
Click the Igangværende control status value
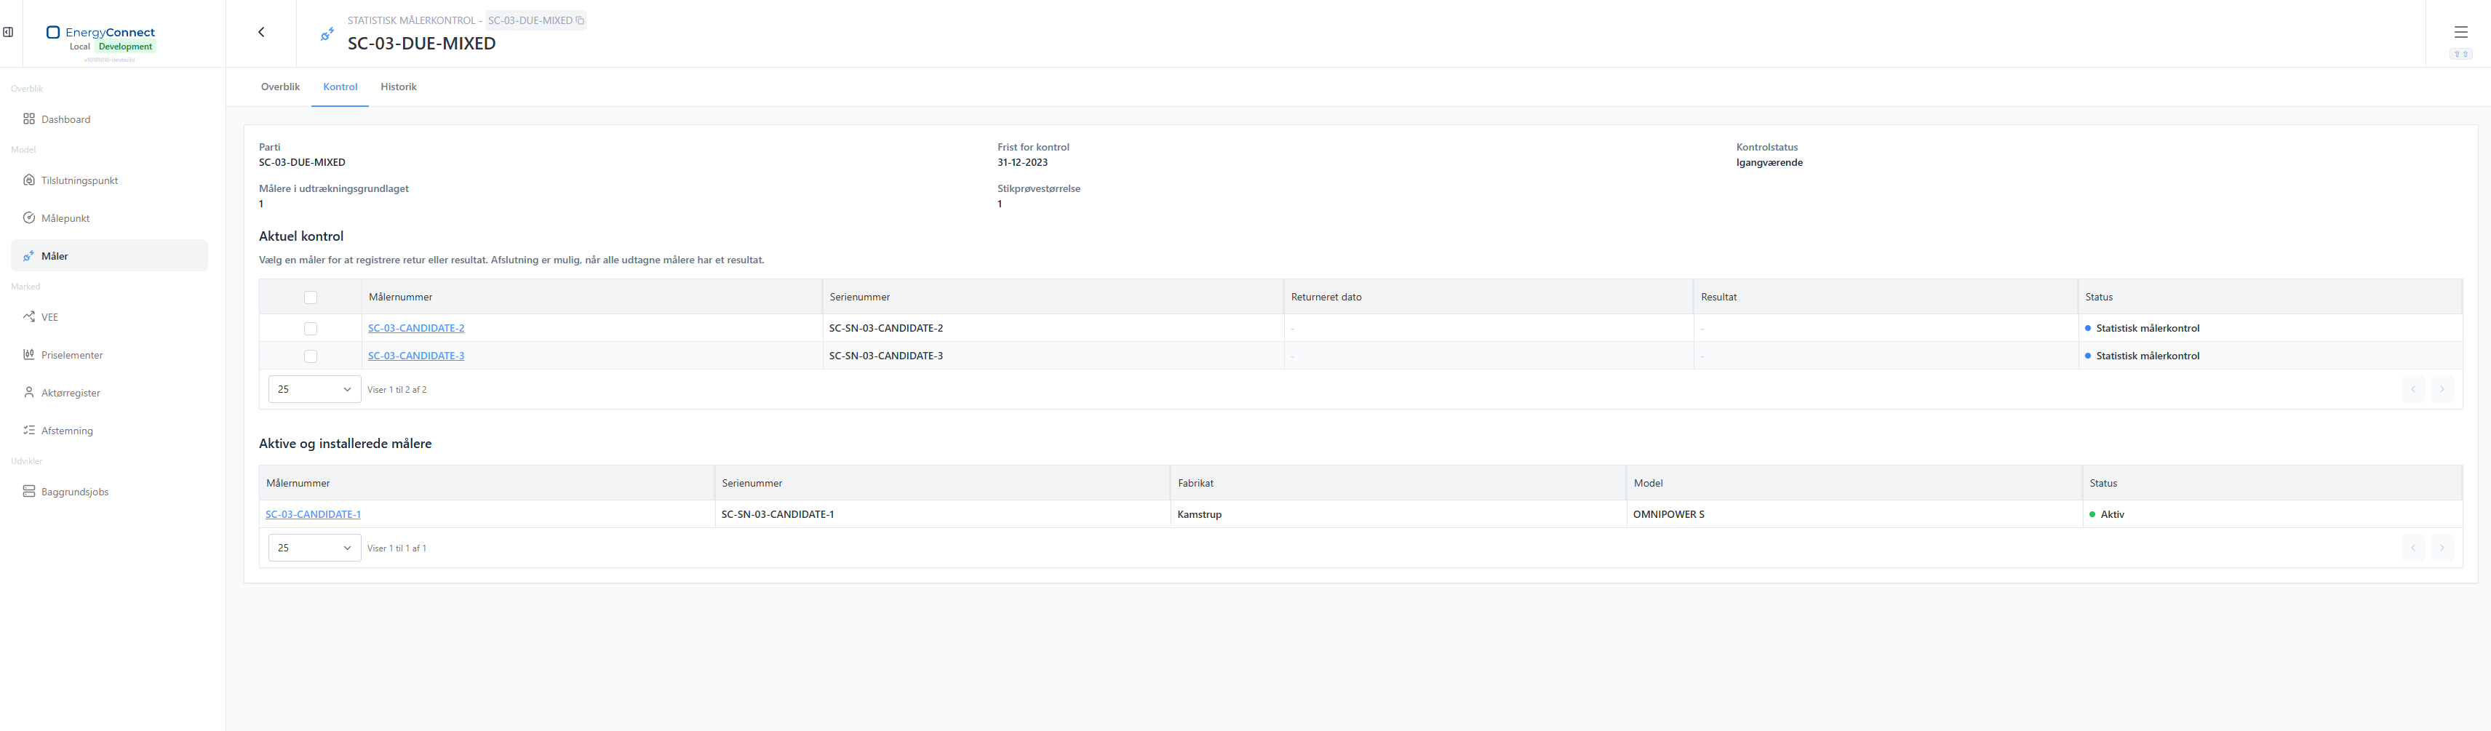tap(1769, 162)
